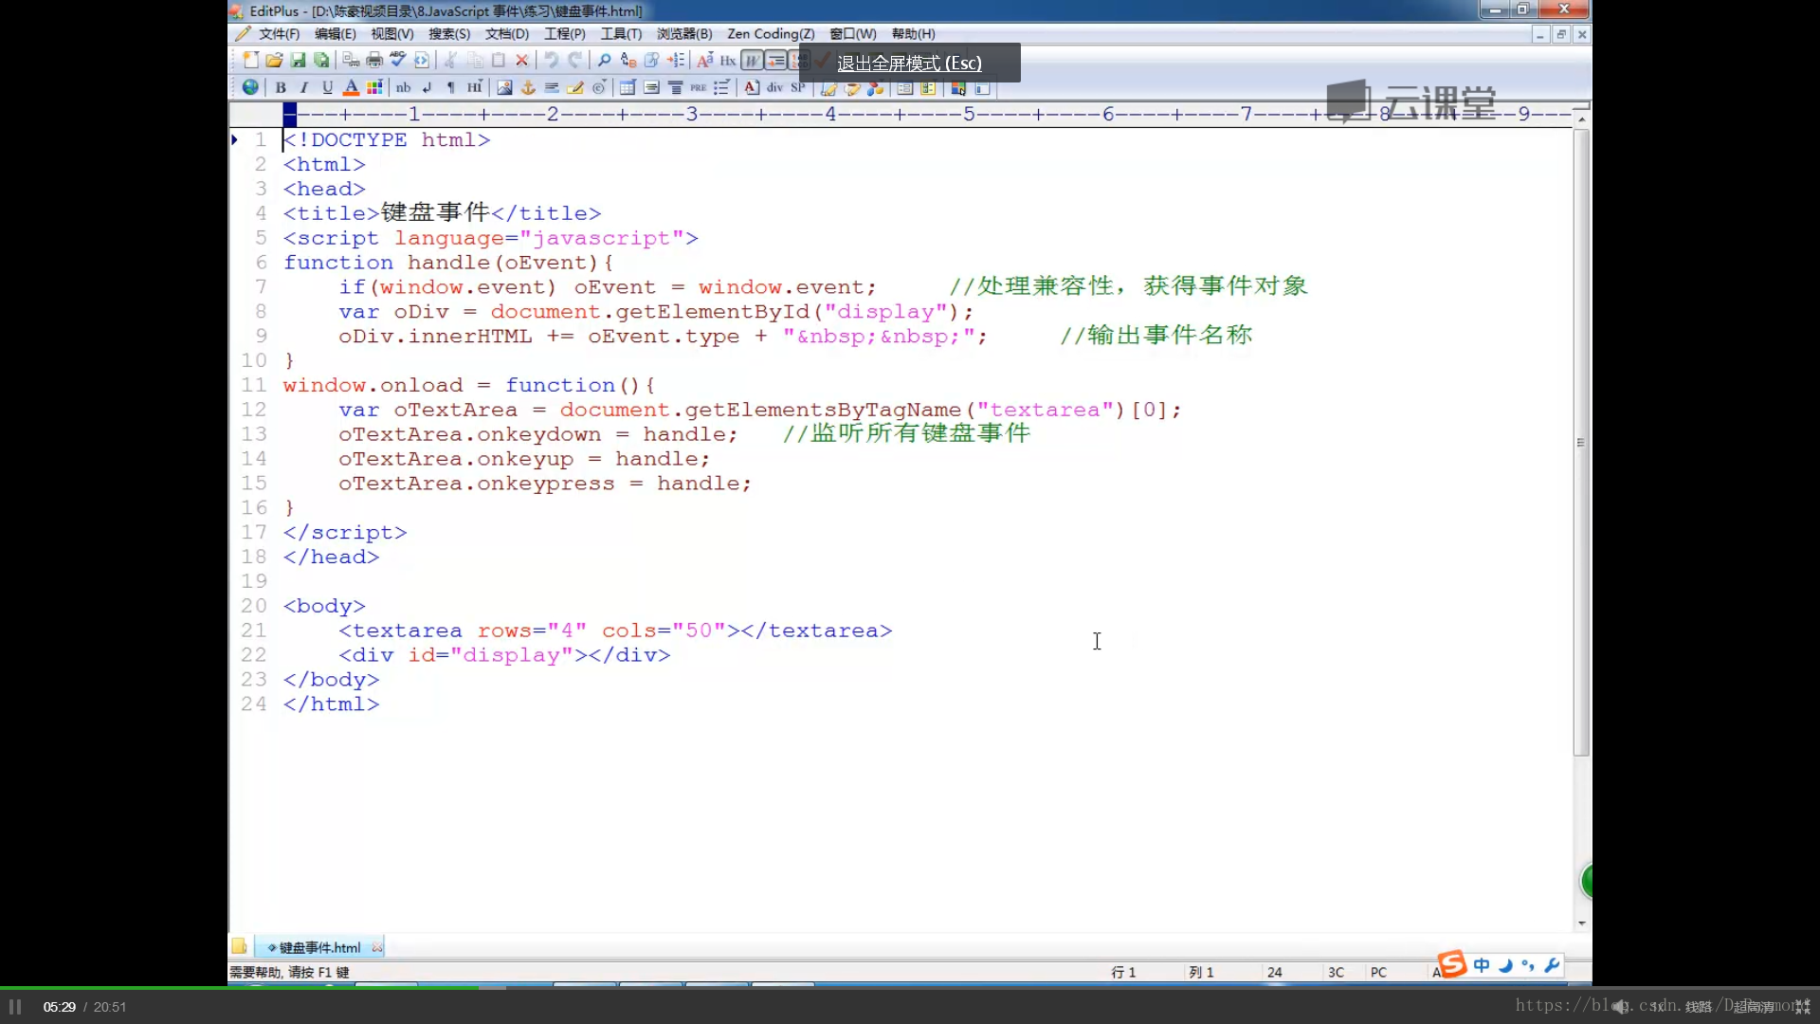This screenshot has height=1024, width=1820.
Task: Click the 线路 video line button
Action: pos(1699,1007)
